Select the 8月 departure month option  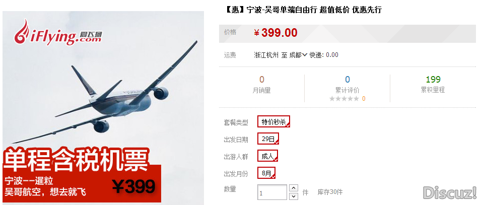(266, 173)
